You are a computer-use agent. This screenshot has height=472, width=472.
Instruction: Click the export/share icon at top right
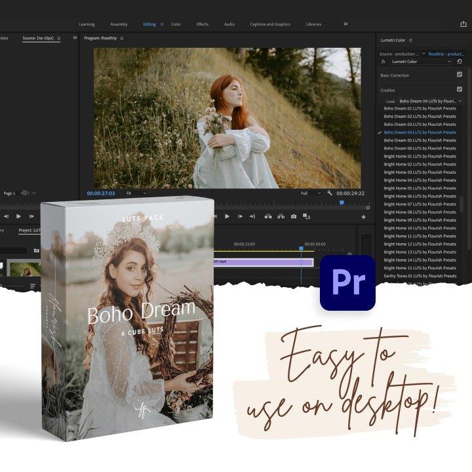tap(463, 24)
